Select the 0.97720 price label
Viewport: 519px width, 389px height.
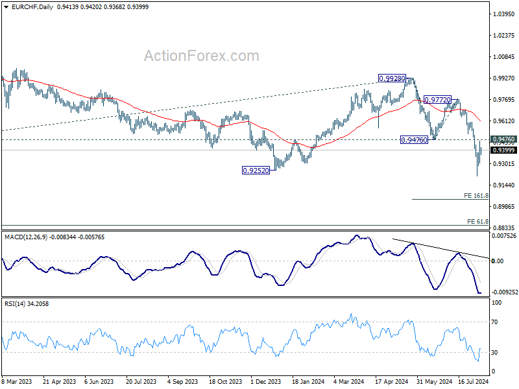[x=437, y=100]
